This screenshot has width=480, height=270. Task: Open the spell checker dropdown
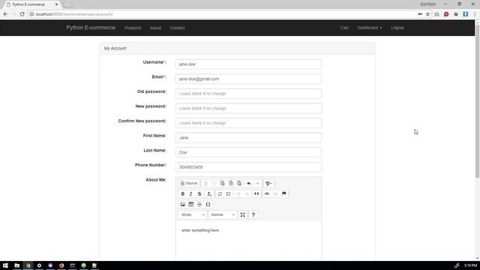[x=268, y=183]
